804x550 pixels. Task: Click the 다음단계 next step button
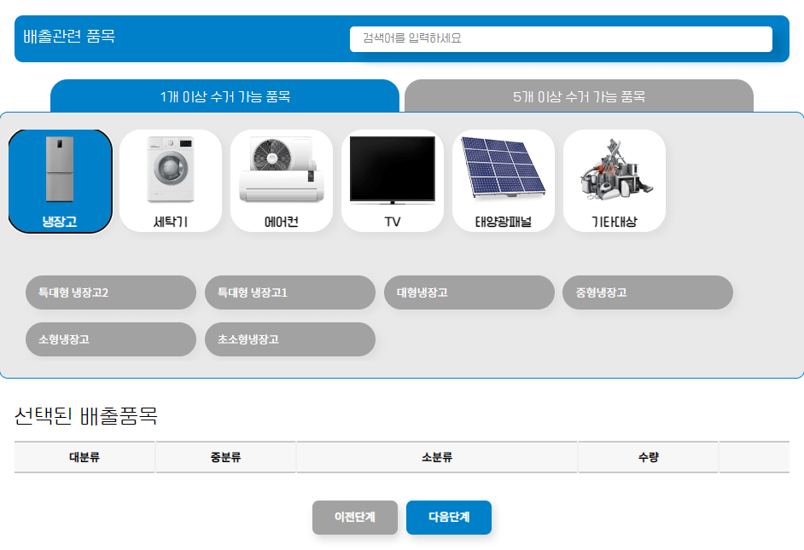coord(448,518)
